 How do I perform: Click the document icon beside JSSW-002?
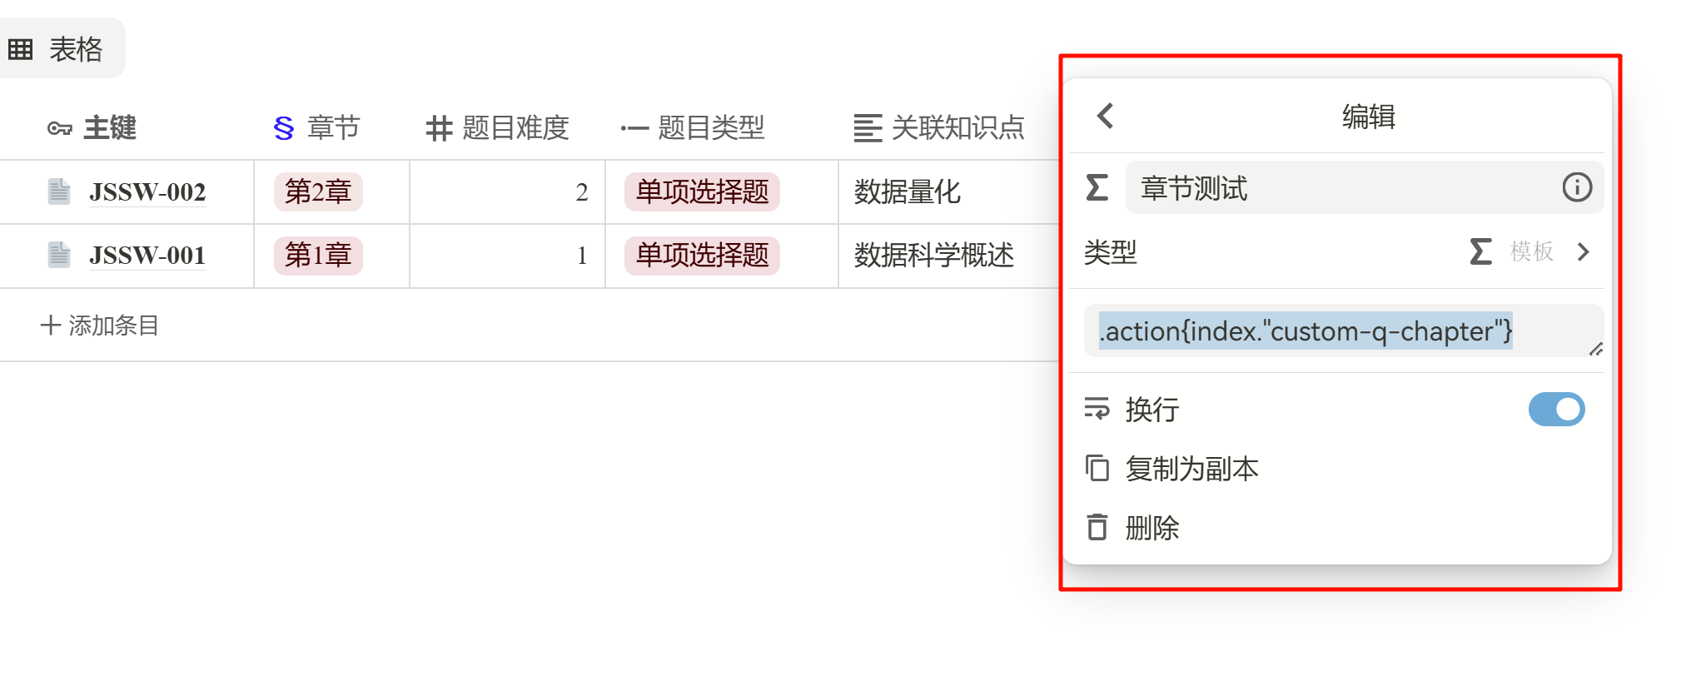59,191
